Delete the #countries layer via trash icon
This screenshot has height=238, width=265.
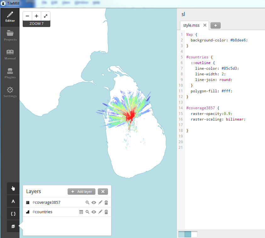pos(106,212)
